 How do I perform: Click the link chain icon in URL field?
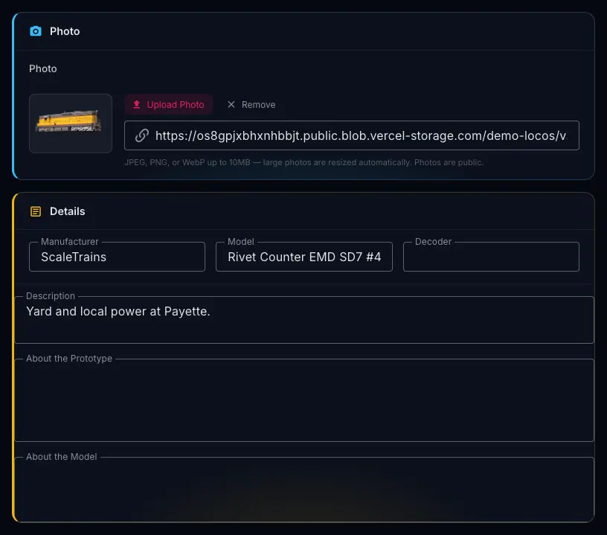[142, 135]
